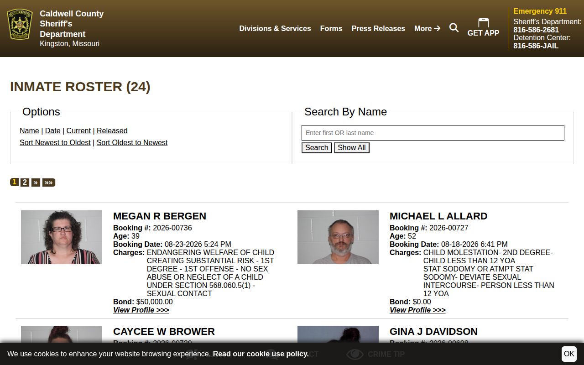
Task: View Profile for Megan R Bergen
Action: click(141, 310)
